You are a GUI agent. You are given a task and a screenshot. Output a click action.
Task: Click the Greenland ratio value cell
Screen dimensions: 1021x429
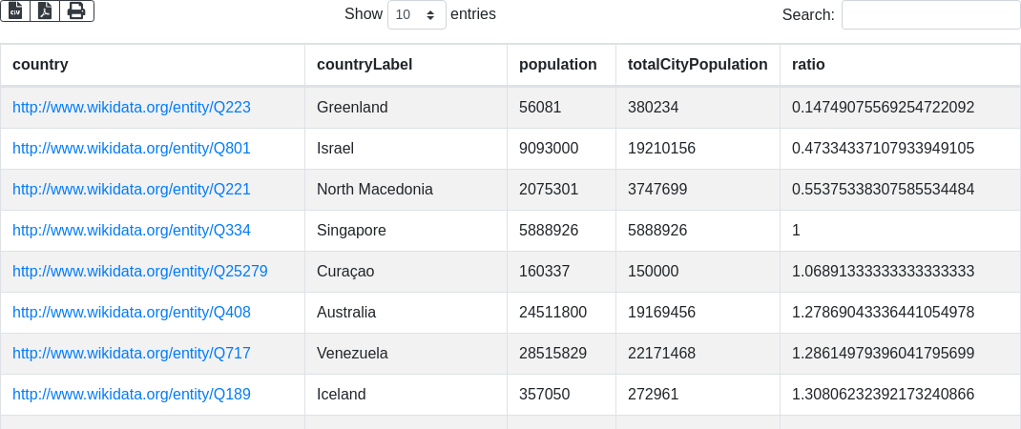(883, 108)
